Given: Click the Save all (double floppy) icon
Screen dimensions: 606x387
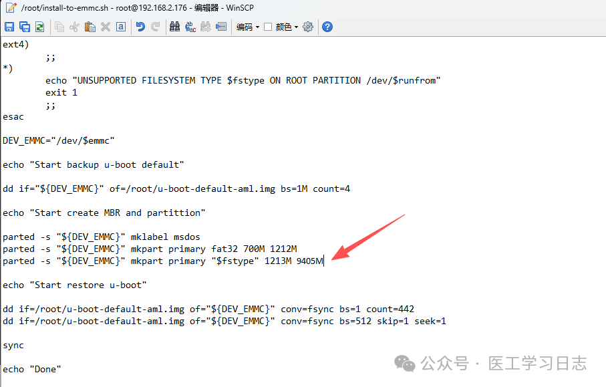Looking at the screenshot, I should coord(25,27).
